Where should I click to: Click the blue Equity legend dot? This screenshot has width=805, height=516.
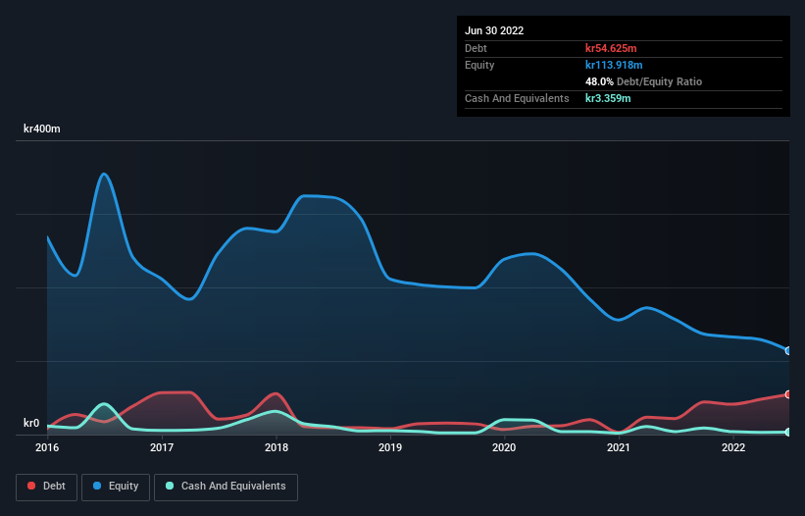(97, 486)
